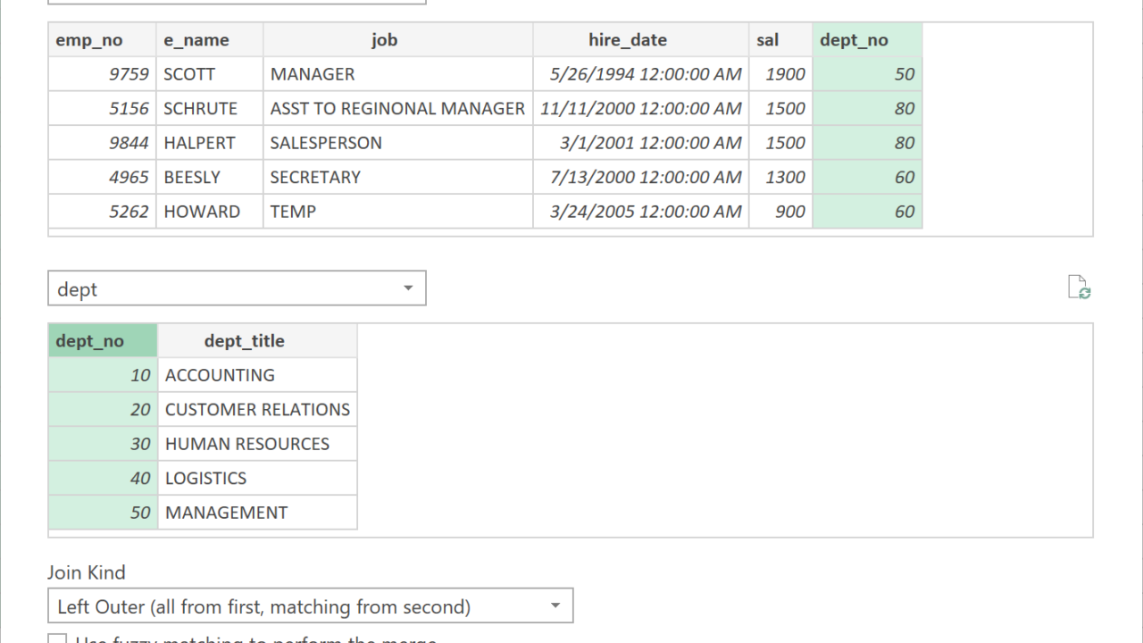This screenshot has height=643, width=1143.
Task: Click the CUSTOMER RELATIONS cell
Action: click(257, 410)
